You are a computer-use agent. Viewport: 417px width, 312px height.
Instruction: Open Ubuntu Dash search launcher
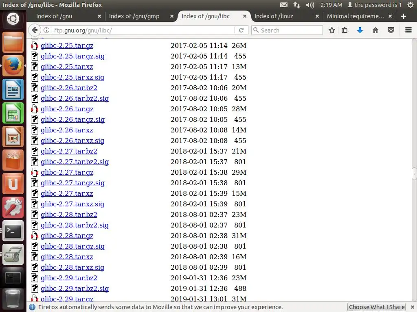(13, 19)
